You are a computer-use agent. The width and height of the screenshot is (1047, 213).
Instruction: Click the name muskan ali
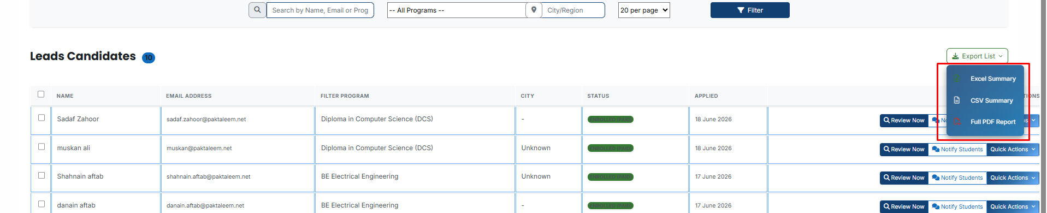pos(74,148)
